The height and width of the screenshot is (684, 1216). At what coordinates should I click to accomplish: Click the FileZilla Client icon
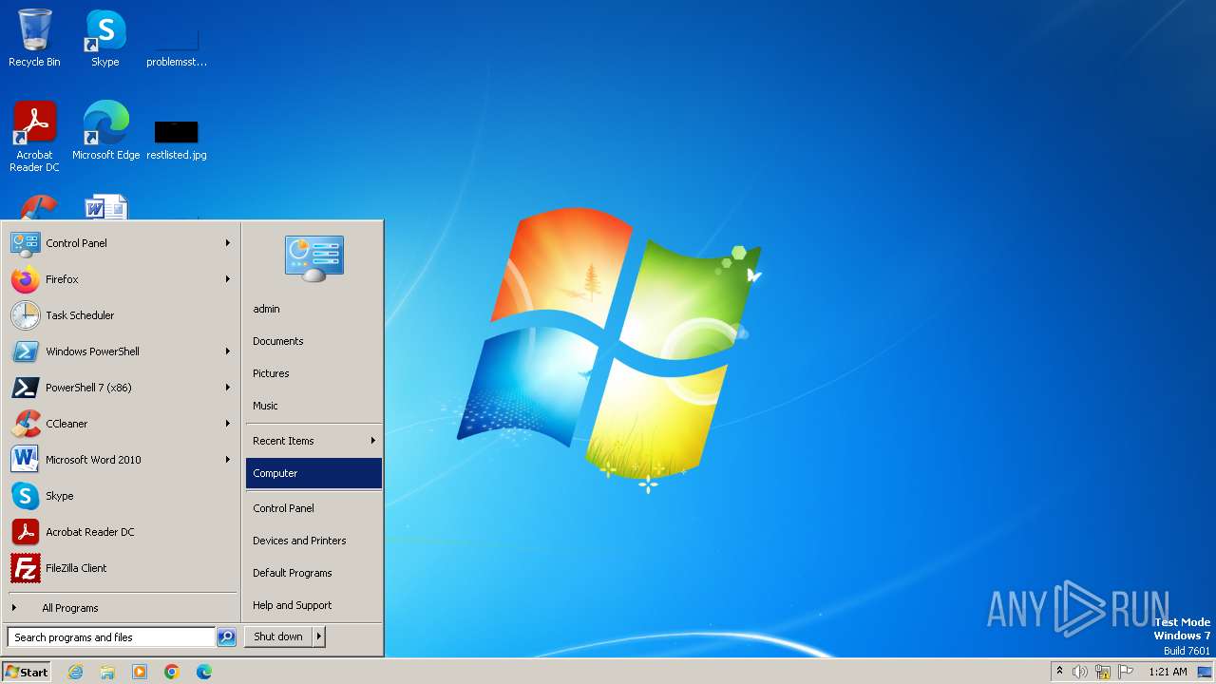[x=26, y=568]
